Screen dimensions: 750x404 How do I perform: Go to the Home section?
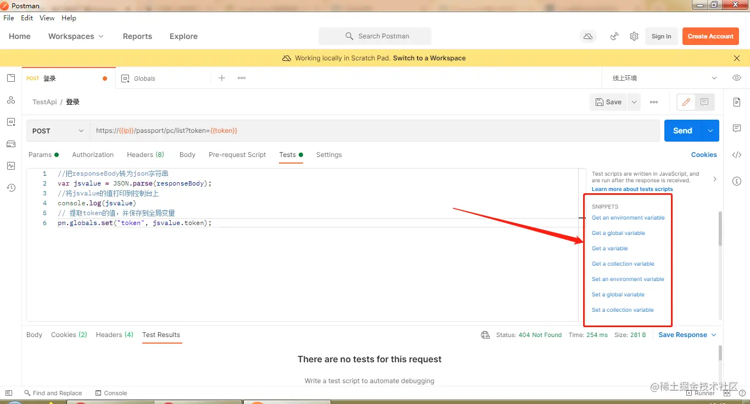pyautogui.click(x=20, y=36)
